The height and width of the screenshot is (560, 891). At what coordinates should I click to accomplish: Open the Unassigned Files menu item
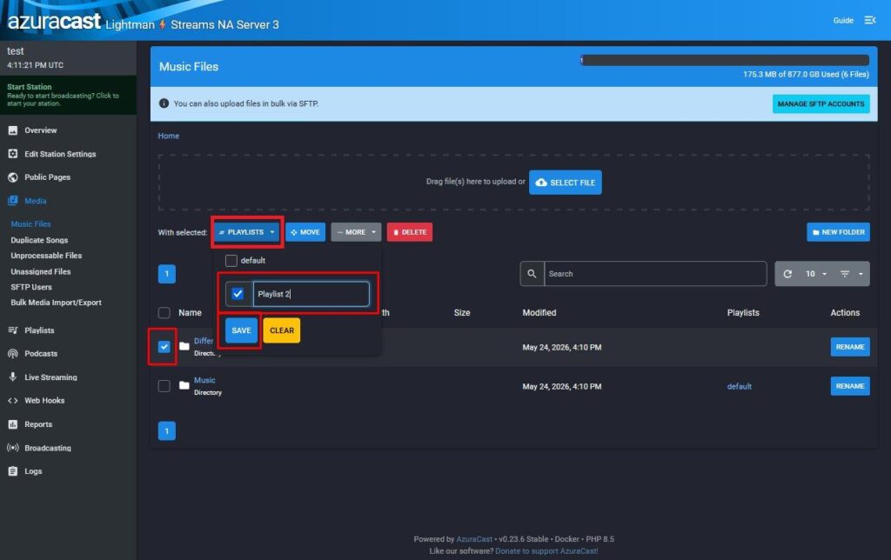click(x=40, y=271)
